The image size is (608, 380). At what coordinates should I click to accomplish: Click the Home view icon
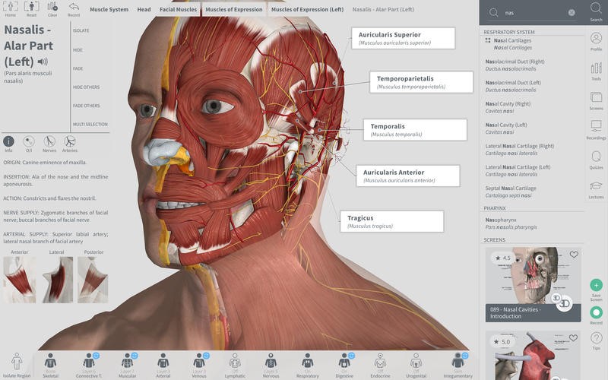coord(10,8)
